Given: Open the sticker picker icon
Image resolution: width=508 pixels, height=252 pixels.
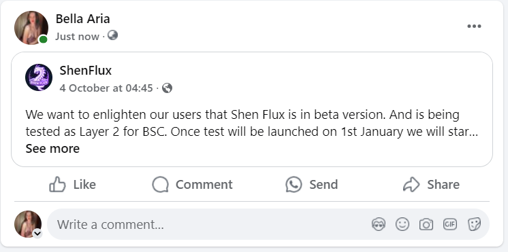Looking at the screenshot, I should pos(474,224).
